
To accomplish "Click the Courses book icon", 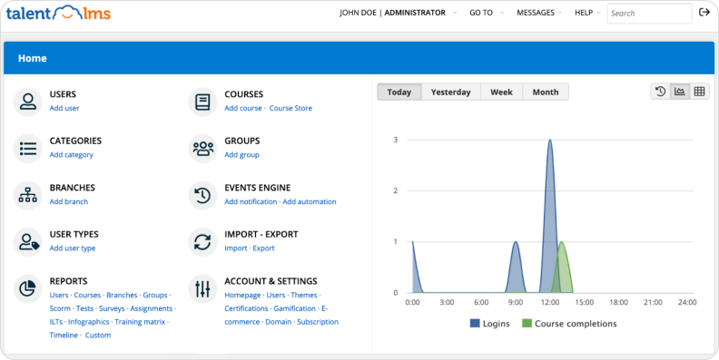I will [202, 102].
